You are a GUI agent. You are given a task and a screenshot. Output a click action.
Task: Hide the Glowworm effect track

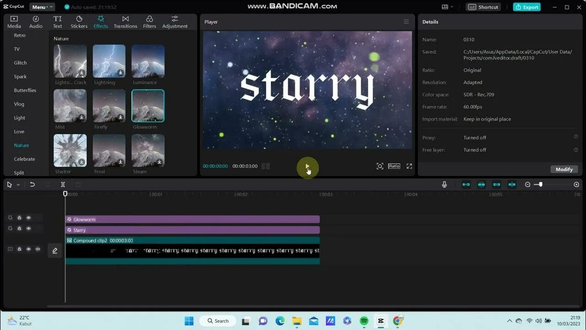[x=28, y=218]
